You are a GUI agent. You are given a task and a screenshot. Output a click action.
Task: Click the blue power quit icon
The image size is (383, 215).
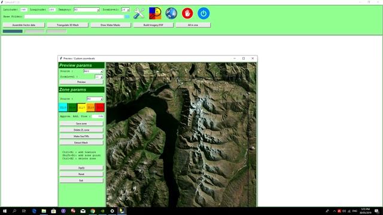pyautogui.click(x=203, y=13)
